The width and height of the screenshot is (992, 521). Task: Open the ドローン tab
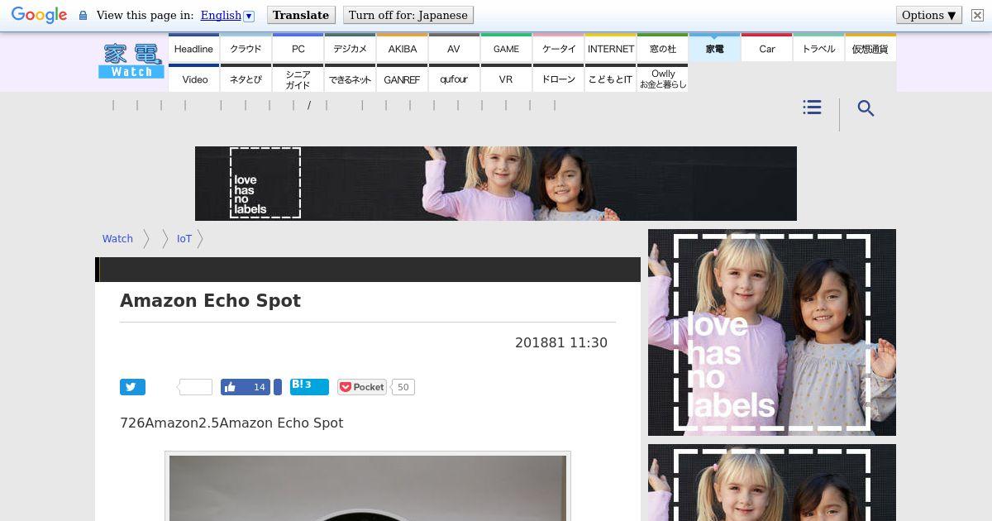click(x=558, y=79)
